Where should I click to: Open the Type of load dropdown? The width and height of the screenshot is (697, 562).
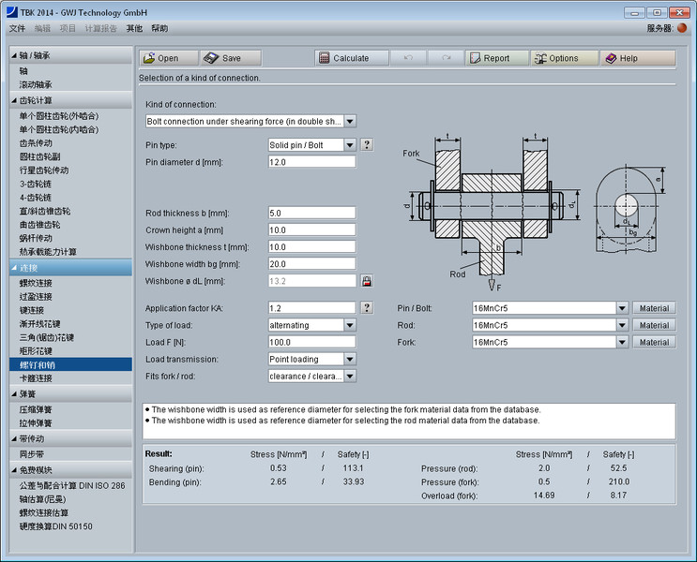click(350, 325)
